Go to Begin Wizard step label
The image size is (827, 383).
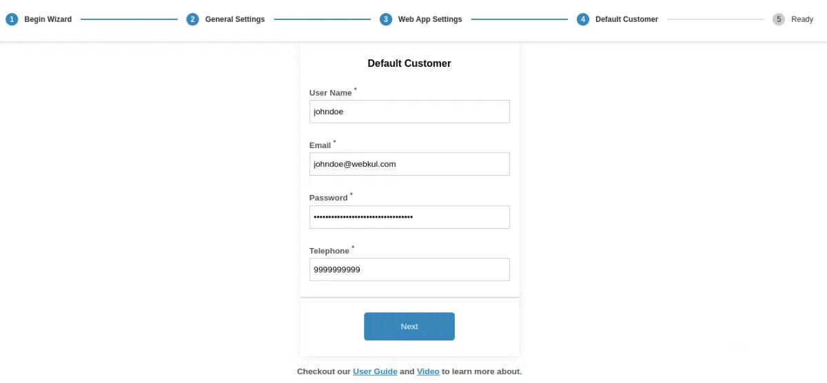point(48,19)
